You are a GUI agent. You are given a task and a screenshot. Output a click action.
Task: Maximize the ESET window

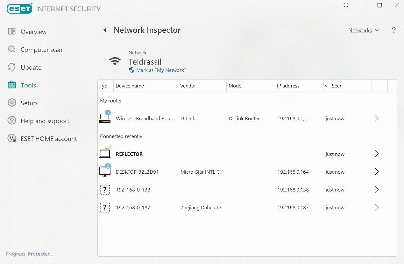coord(379,5)
